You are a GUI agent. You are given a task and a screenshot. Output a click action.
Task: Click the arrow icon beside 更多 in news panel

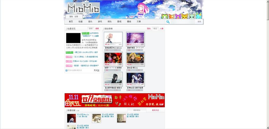[98, 70]
